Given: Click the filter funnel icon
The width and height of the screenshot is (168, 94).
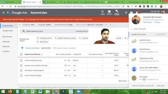Looking at the screenshot, I should point(22,48).
